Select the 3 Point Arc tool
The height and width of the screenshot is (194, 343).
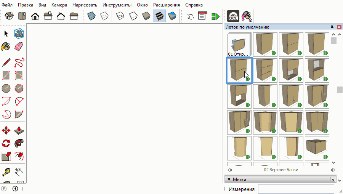click(6, 114)
